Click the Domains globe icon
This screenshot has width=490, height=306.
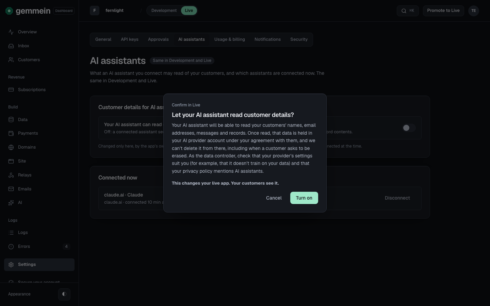coord(11,147)
